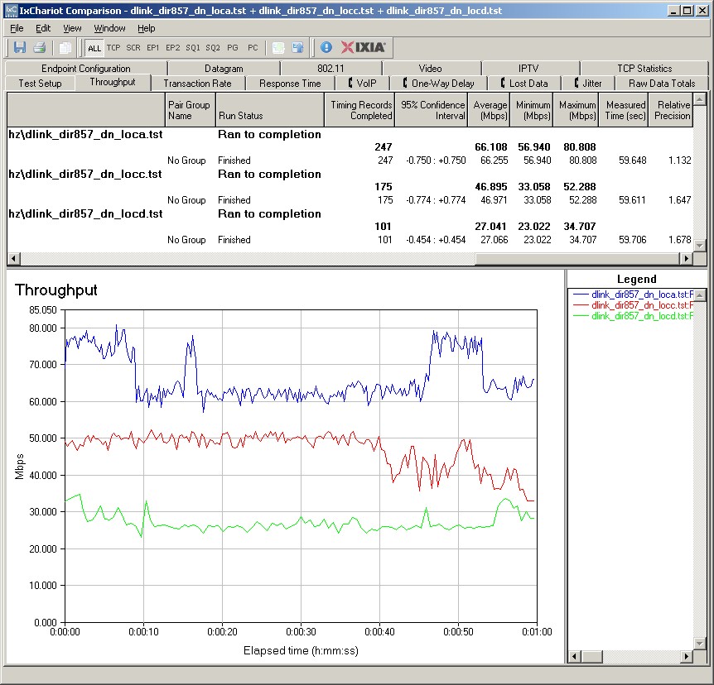The width and height of the screenshot is (714, 685).
Task: Switch to the One-Way Delay tab
Action: (438, 84)
